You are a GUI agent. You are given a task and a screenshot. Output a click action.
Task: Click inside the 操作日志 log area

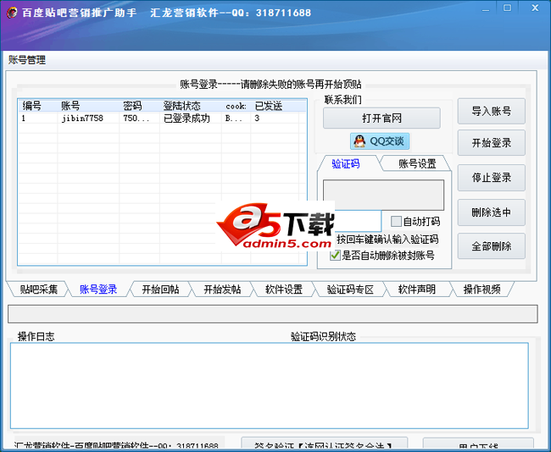pos(270,386)
